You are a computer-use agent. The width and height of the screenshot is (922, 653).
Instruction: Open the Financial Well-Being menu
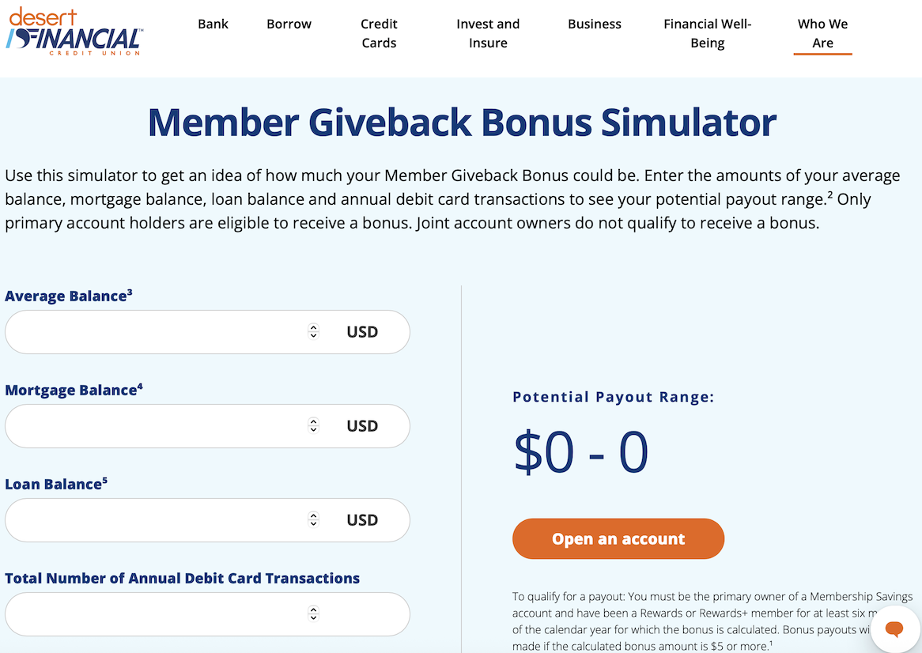pos(707,33)
